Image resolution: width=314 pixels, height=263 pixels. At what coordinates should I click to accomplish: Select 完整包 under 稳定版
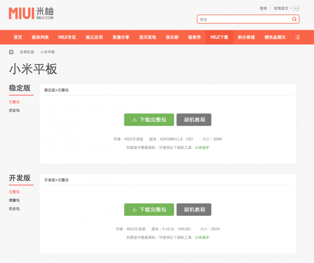[14, 102]
